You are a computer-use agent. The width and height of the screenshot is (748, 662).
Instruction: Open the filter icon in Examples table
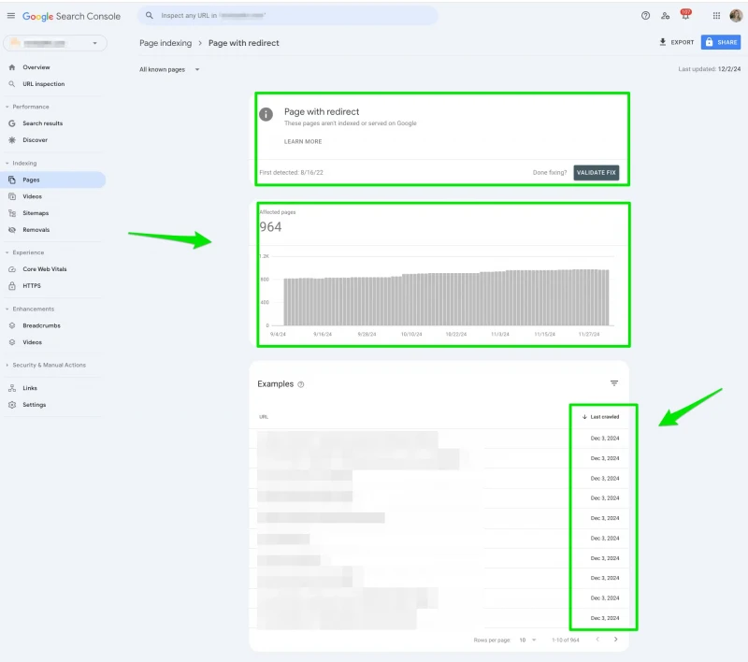tap(614, 383)
